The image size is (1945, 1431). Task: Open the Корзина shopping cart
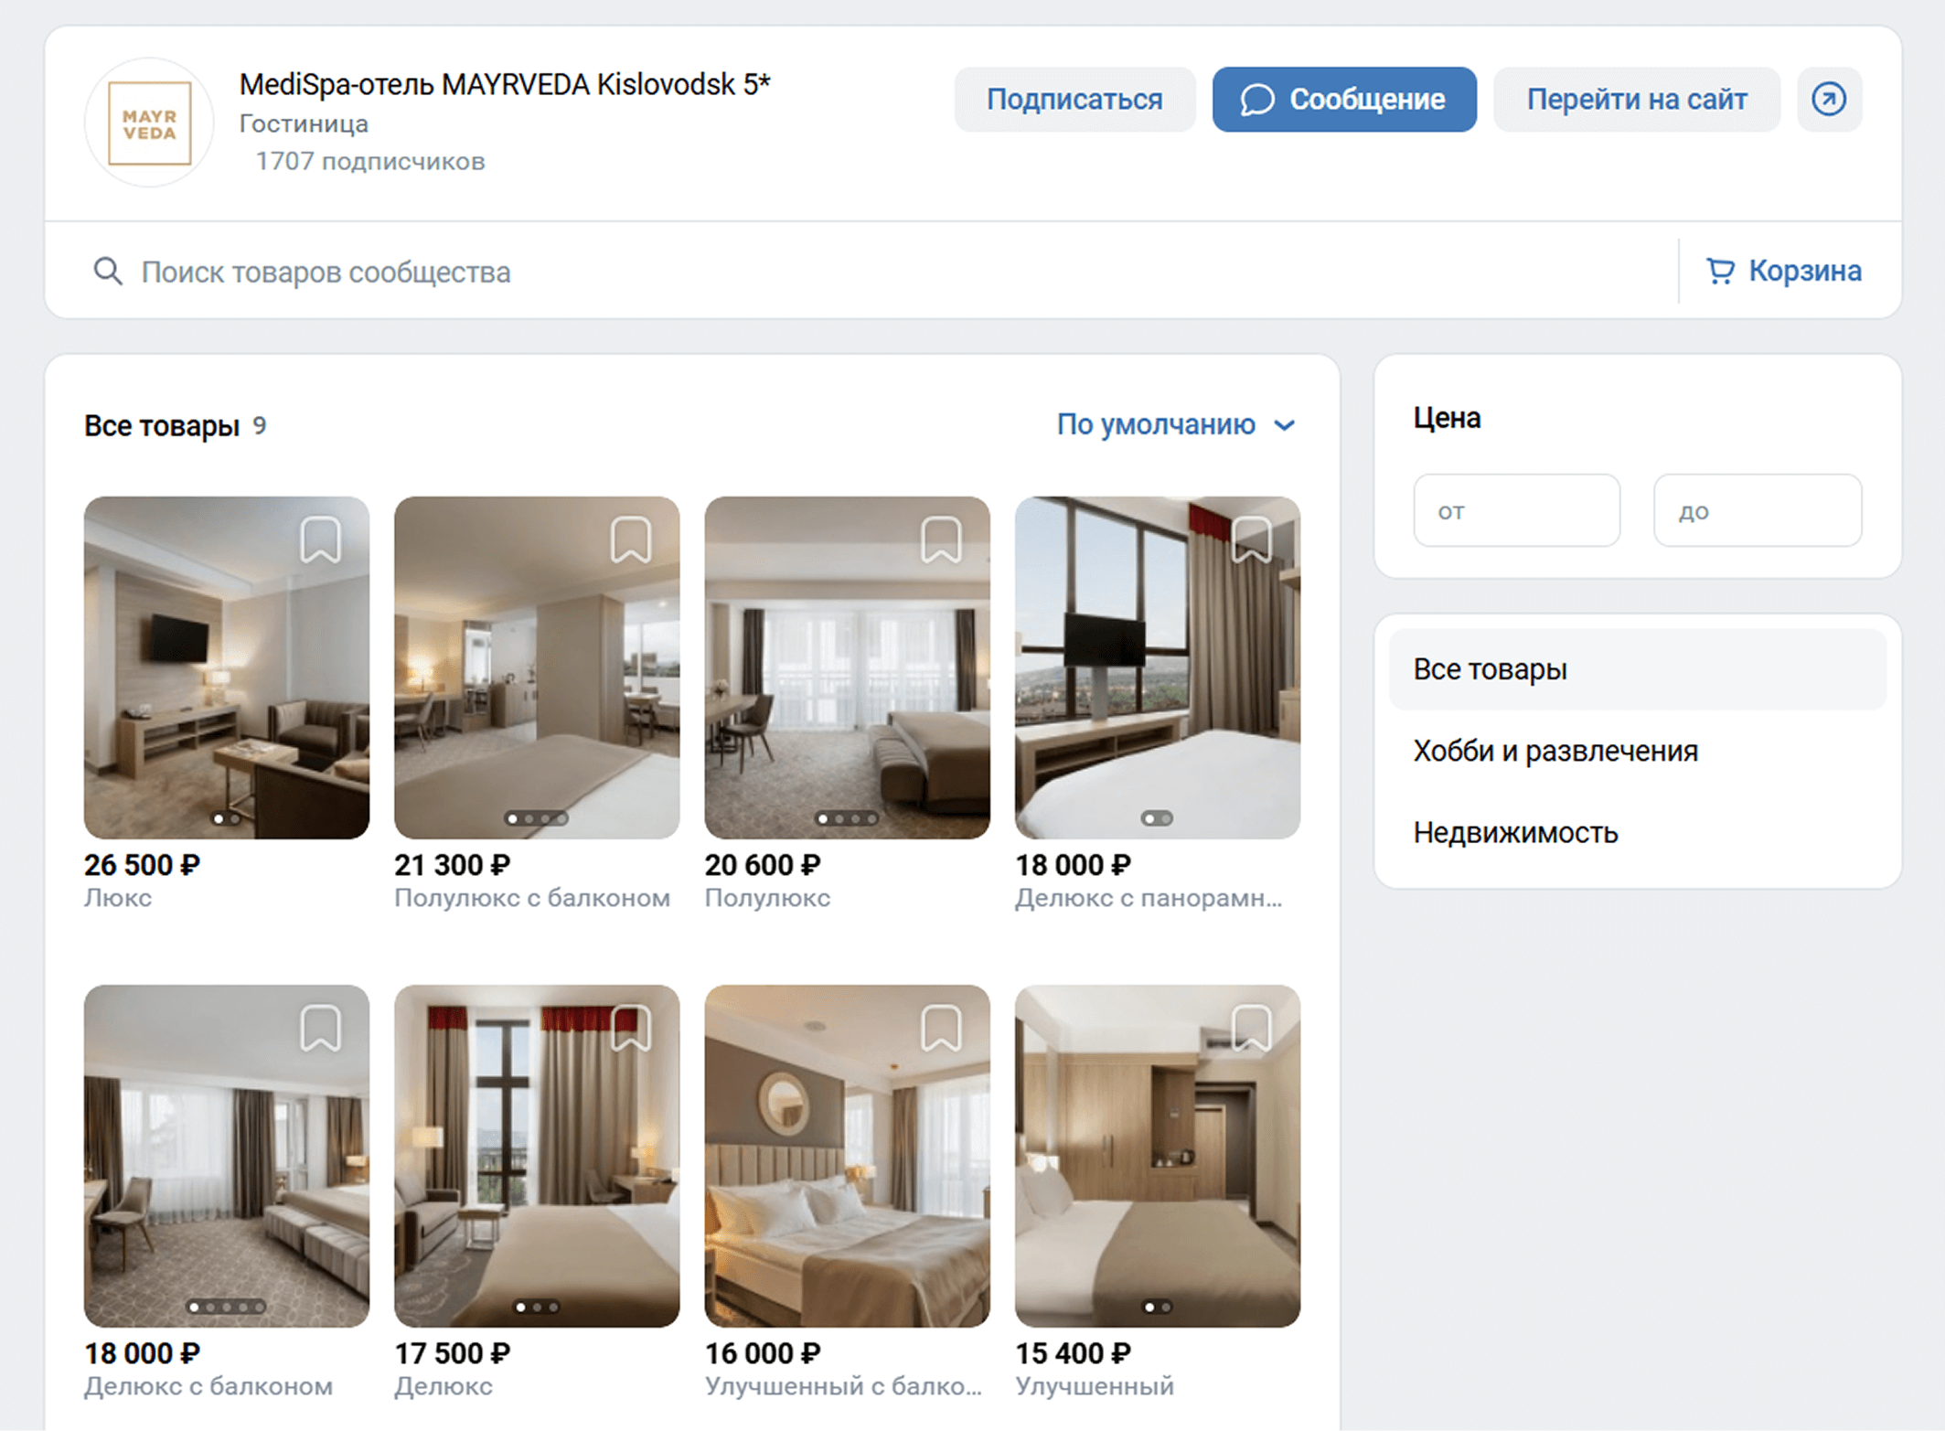pyautogui.click(x=1782, y=271)
